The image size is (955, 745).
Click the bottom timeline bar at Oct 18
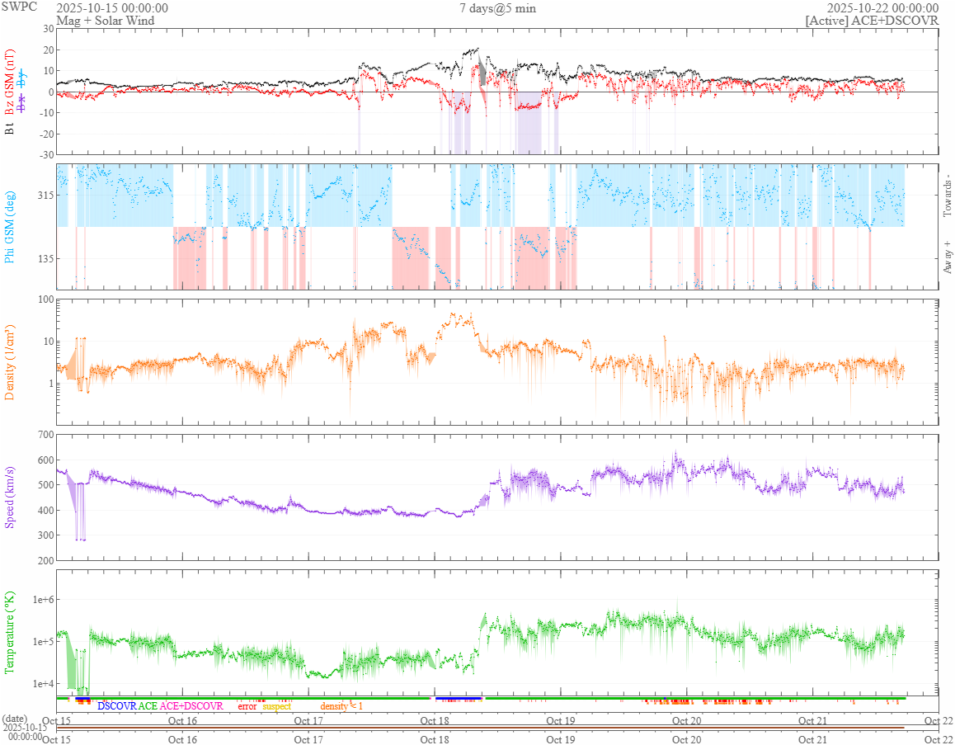point(435,728)
